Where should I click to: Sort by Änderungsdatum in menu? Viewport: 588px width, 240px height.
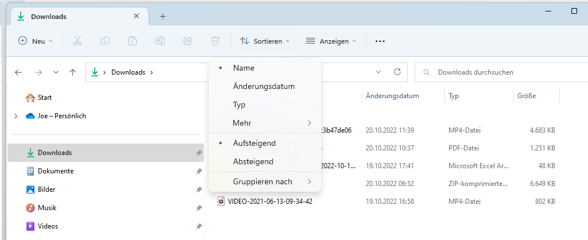pos(264,86)
